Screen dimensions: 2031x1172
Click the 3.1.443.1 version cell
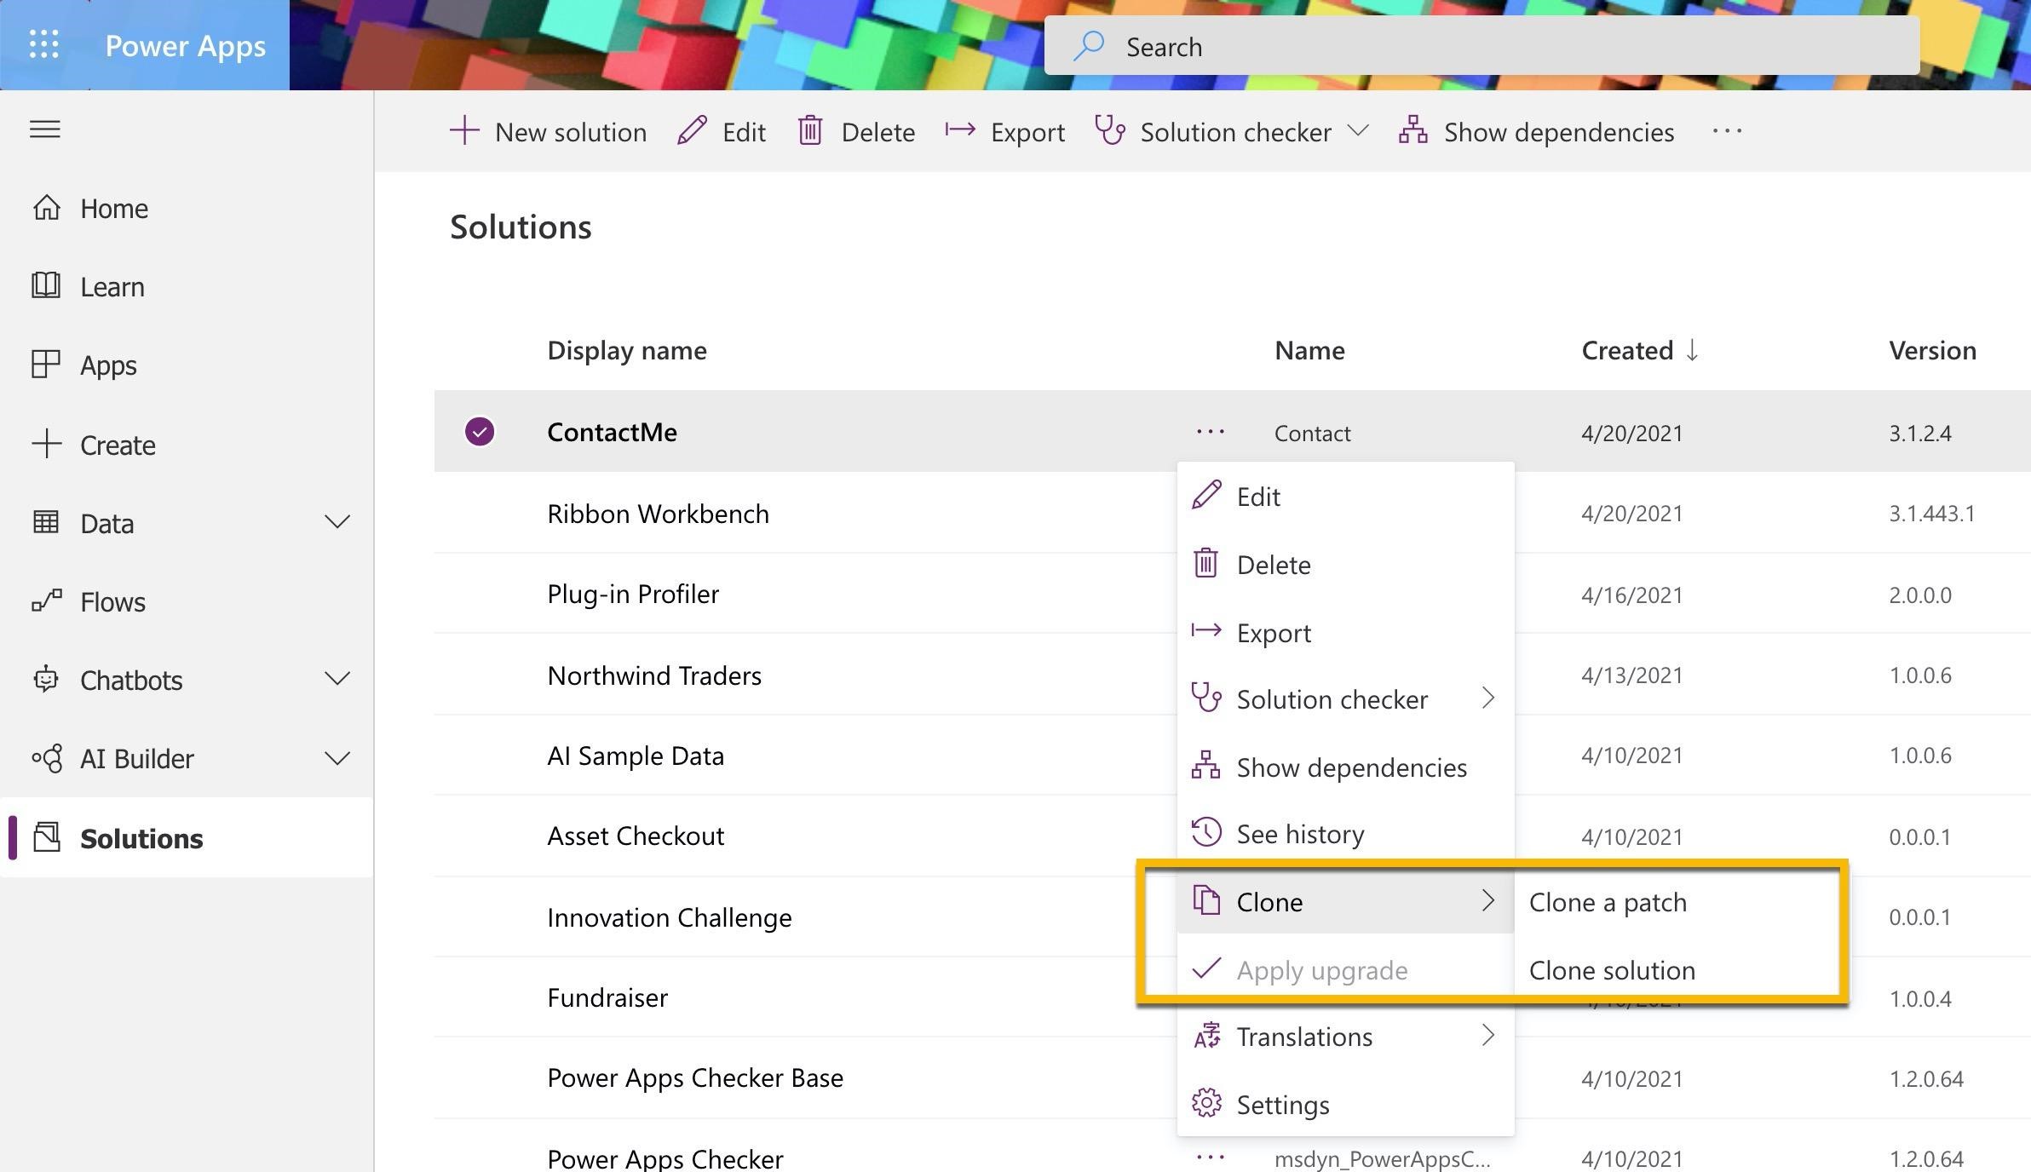(x=1931, y=514)
